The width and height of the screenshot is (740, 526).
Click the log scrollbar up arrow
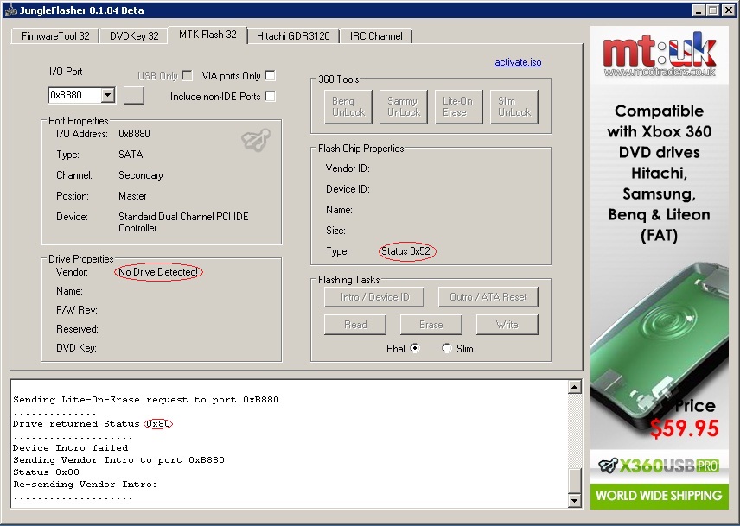pos(574,388)
